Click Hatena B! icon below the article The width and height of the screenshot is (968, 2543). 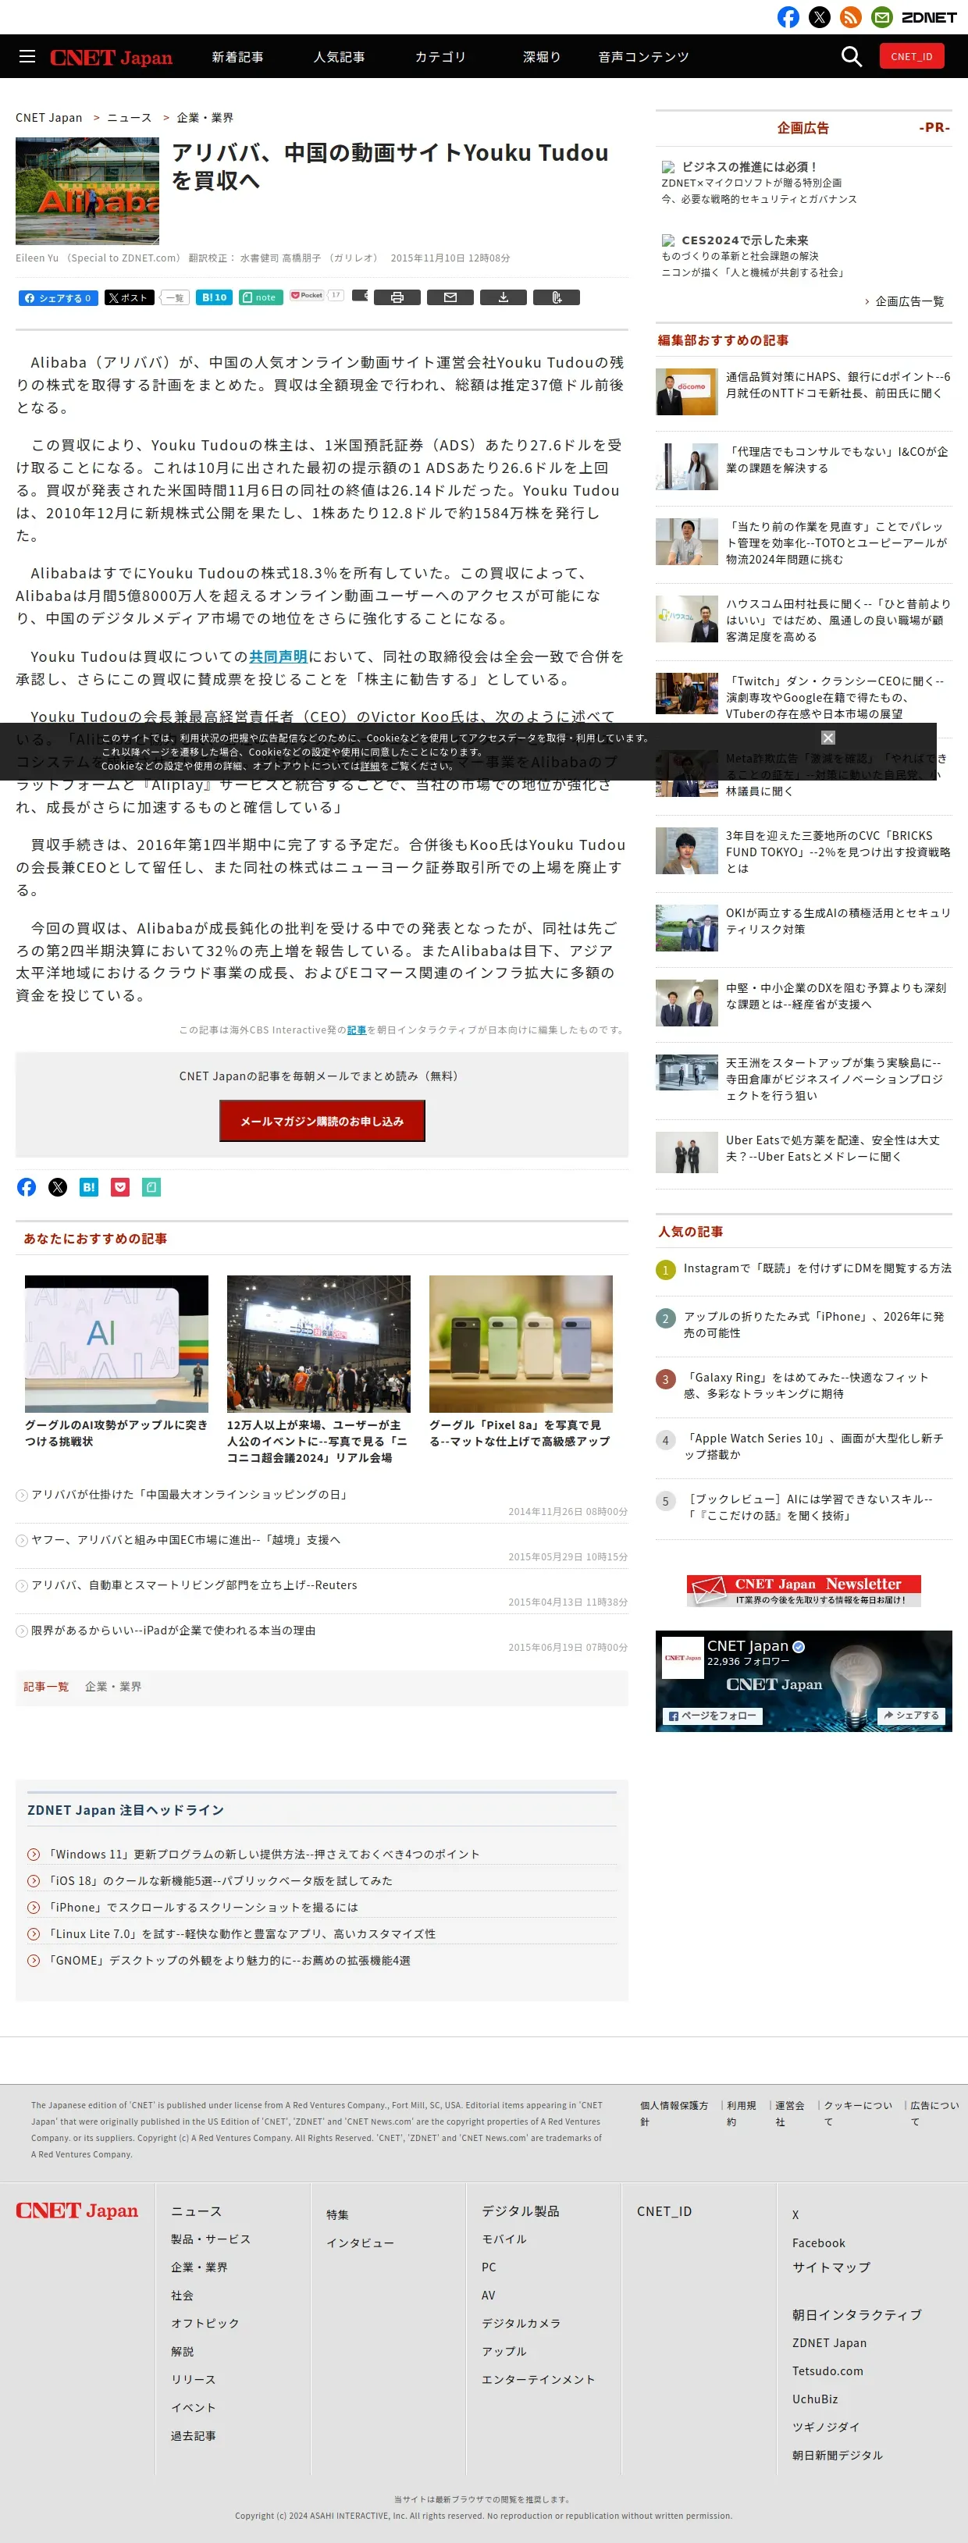89,1186
